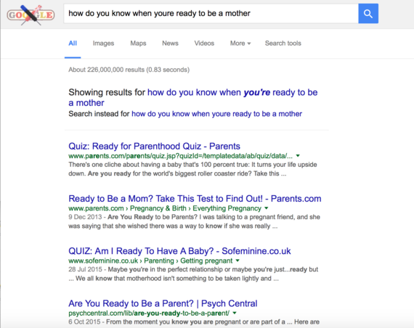Expand arrow next to Everything Pregnancy breadcrumb
Screen dimensions: 414x328
(x=267, y=208)
